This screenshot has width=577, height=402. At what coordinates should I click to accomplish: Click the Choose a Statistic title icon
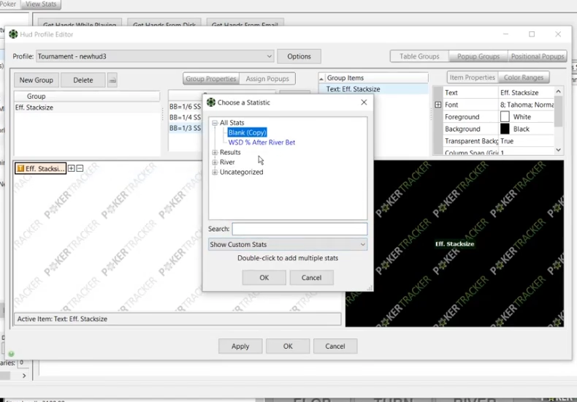tap(211, 102)
